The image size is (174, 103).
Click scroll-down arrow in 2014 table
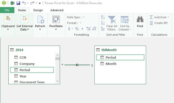[57, 81]
